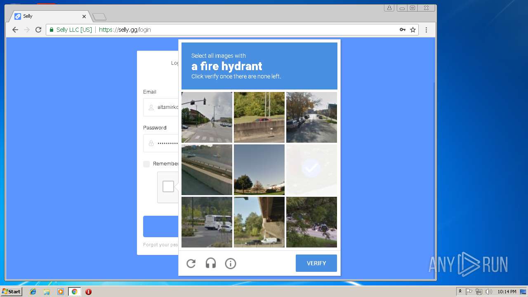Select the tile with motorcycle
The height and width of the screenshot is (297, 528).
pos(311,222)
